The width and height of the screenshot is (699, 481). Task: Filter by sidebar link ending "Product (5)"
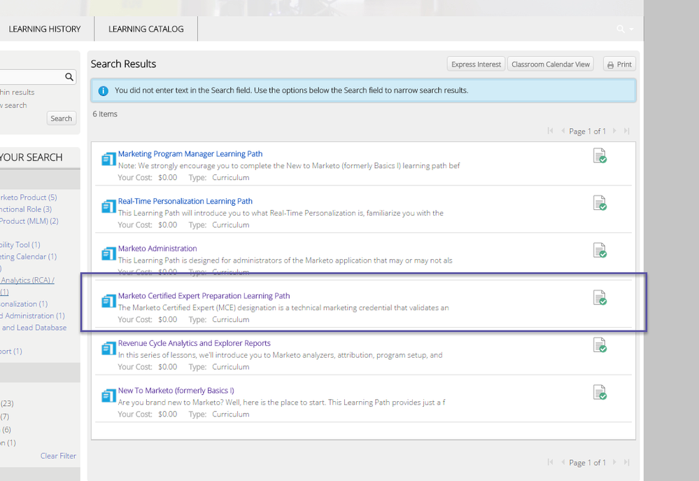click(29, 197)
